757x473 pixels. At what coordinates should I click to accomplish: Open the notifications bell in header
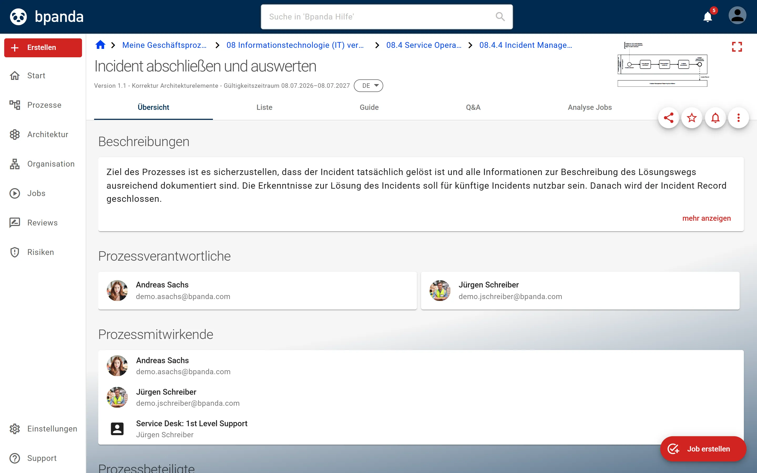click(708, 17)
